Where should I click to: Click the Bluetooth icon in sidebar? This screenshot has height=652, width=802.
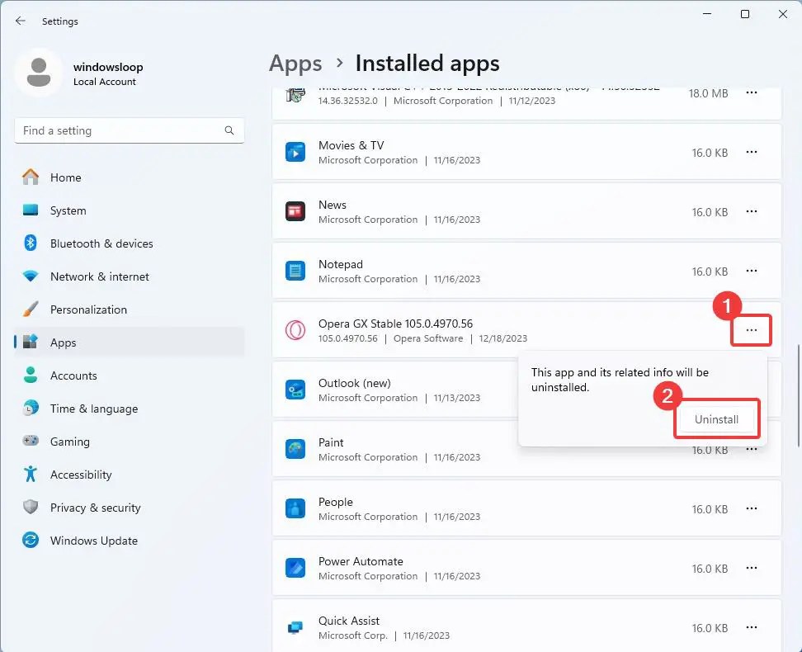click(x=31, y=243)
